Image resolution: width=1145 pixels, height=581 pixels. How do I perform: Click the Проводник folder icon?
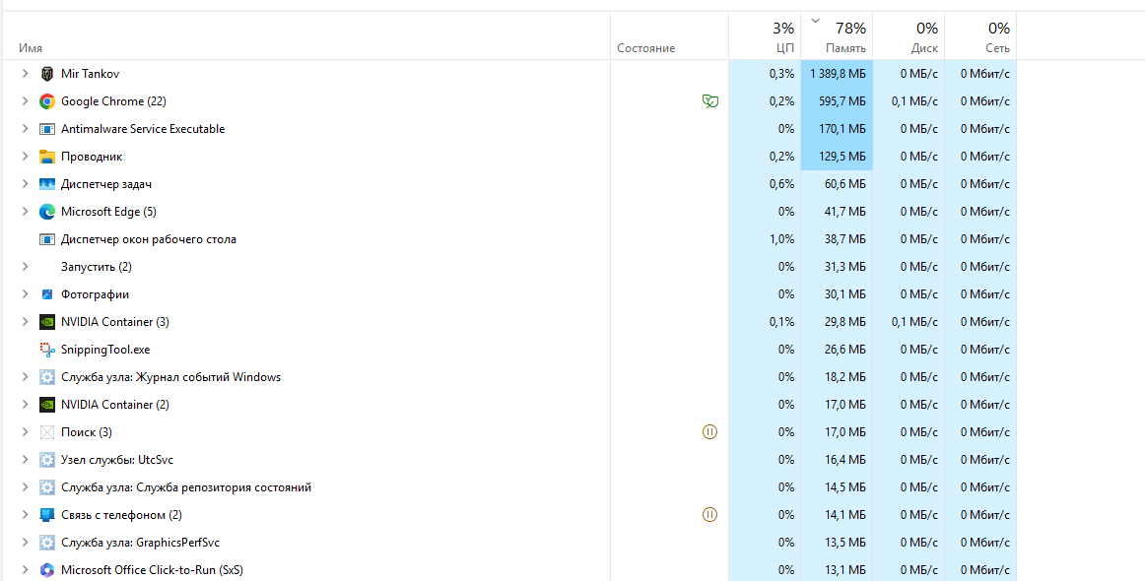[x=46, y=157]
